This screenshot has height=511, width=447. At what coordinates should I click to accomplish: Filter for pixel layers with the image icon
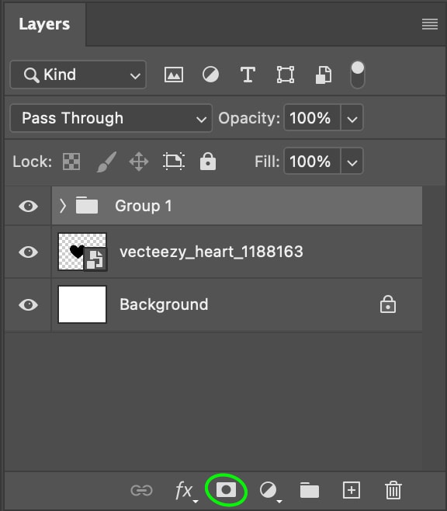(174, 75)
